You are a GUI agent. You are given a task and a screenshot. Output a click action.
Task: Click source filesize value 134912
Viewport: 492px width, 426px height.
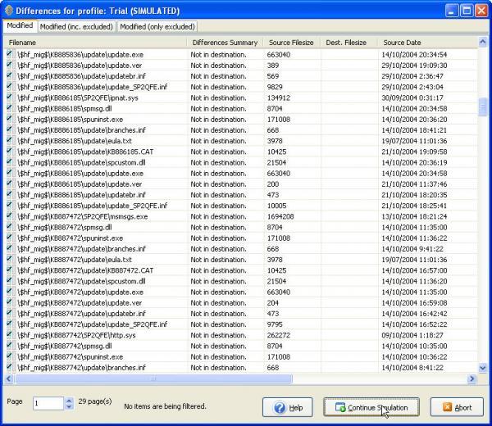coord(279,97)
